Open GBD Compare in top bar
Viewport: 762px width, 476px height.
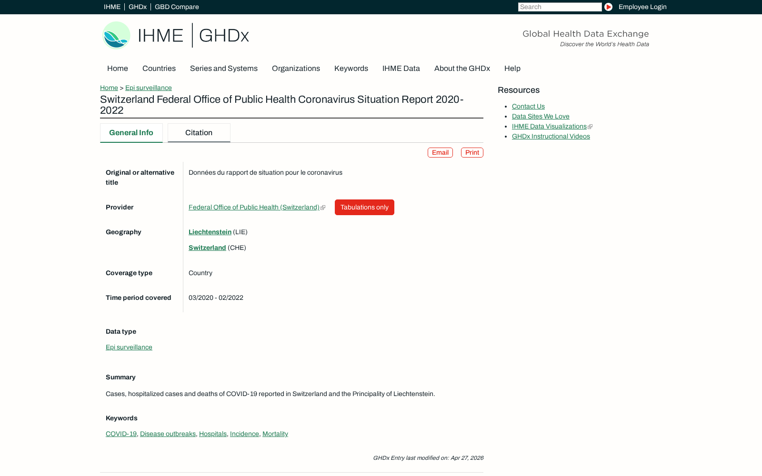tap(177, 7)
